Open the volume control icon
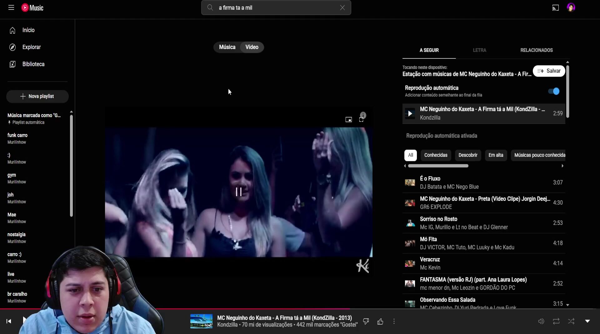This screenshot has height=334, width=600. [541, 321]
